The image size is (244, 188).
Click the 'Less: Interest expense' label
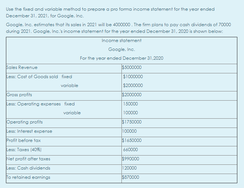(x=29, y=131)
